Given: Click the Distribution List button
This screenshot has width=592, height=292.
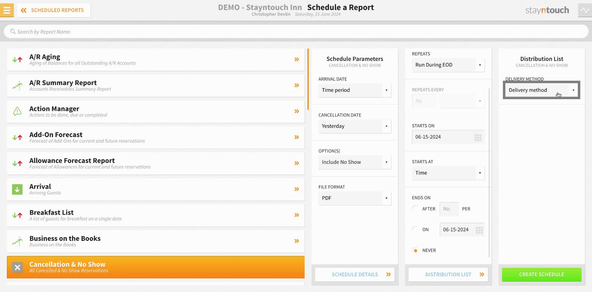Looking at the screenshot, I should [x=448, y=274].
